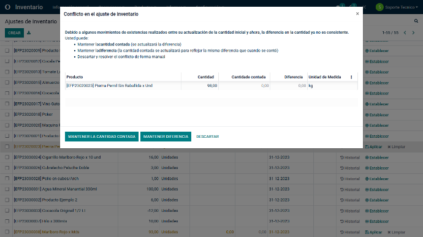Open Historial for Pollo en cubos row
Image resolution: width=423 pixels, height=237 pixels.
[350, 179]
